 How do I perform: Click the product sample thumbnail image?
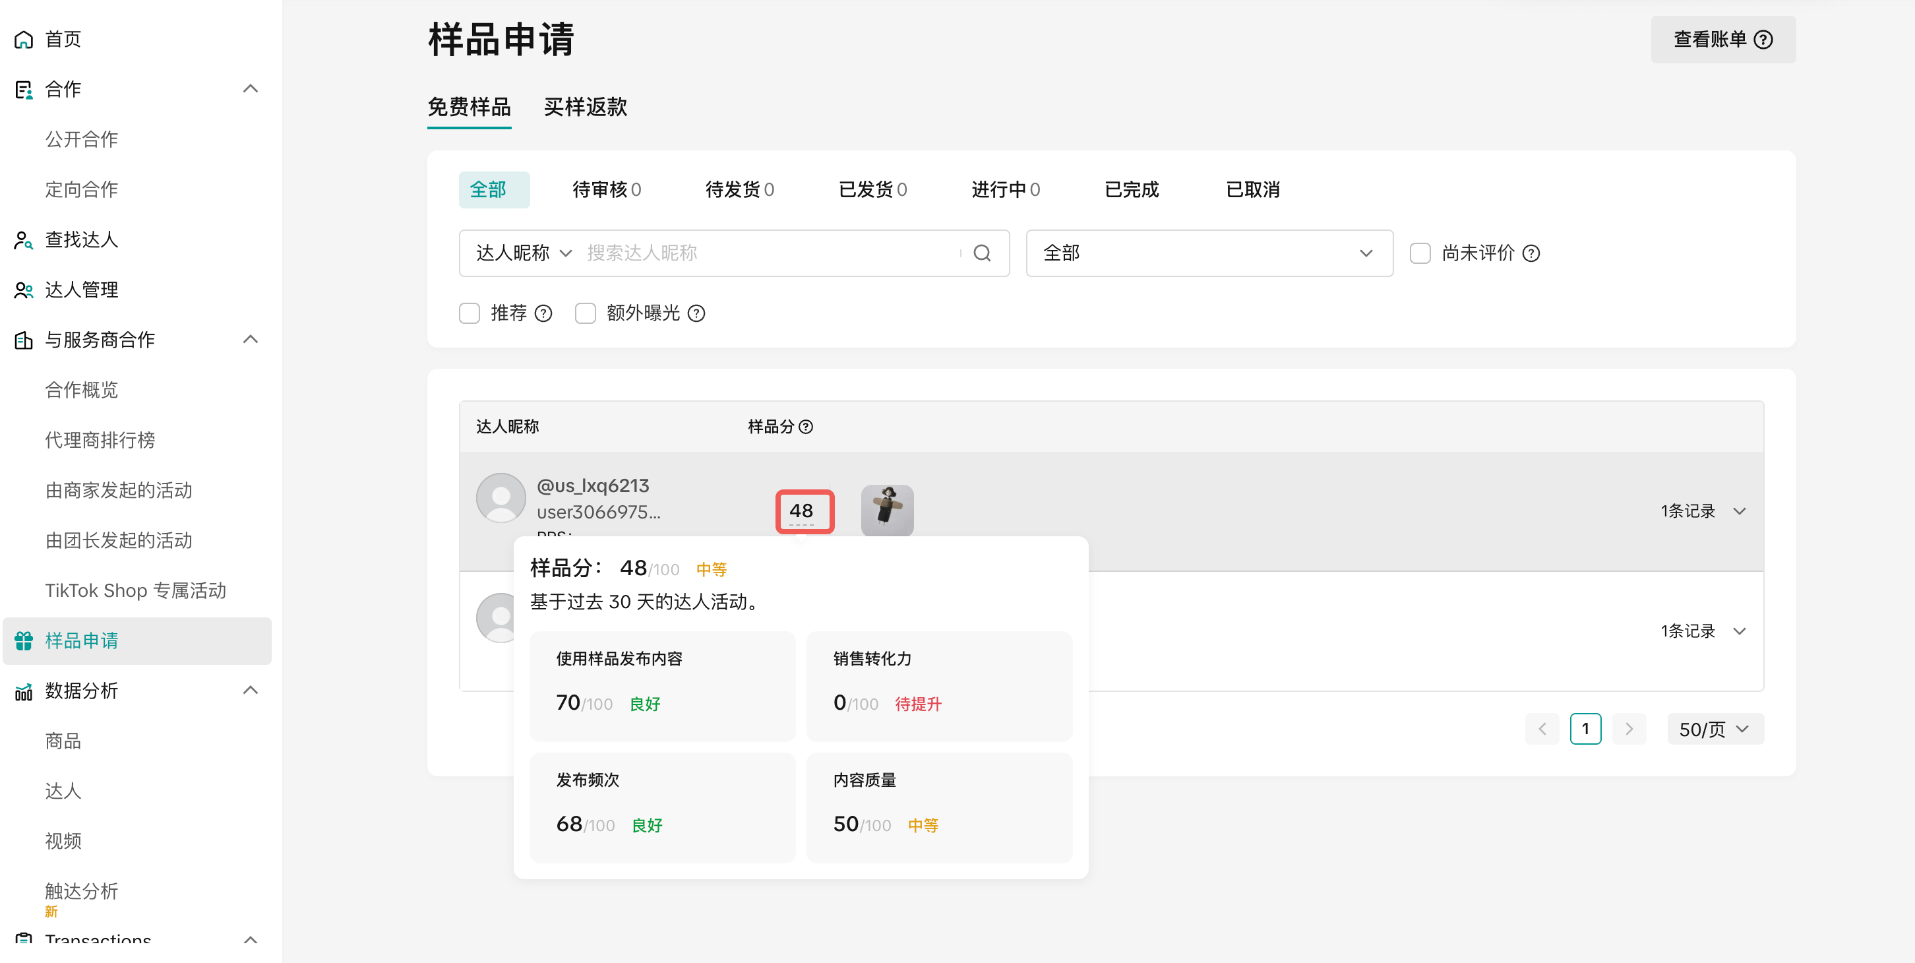[x=887, y=510]
